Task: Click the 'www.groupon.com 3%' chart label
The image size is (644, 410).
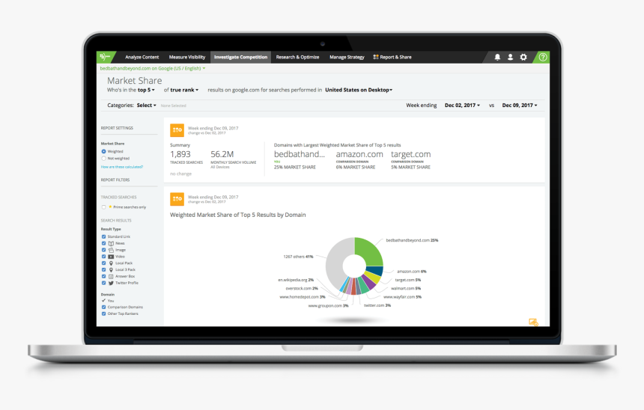Action: coord(328,306)
